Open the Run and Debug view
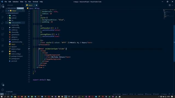175x98 pixels. pyautogui.click(x=3, y=23)
